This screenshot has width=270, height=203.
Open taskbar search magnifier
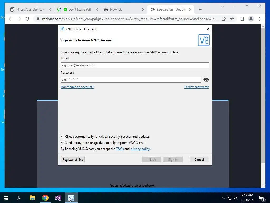point(19,198)
